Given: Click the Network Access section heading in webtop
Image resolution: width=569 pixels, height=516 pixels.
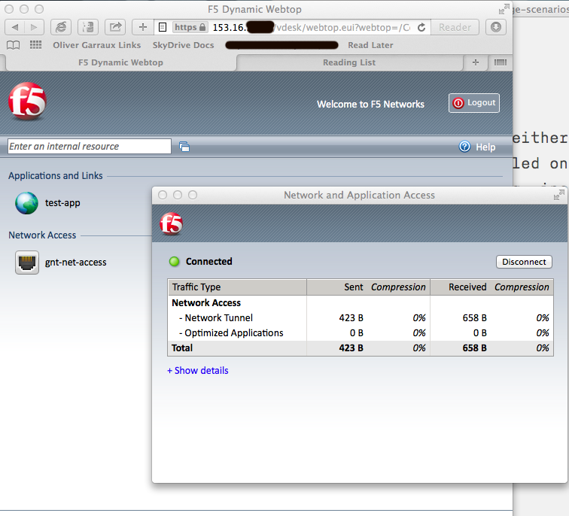Looking at the screenshot, I should pos(42,235).
